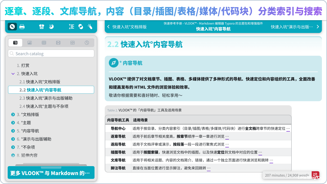Click the document title 快速参考手册 - VLOOK™ header text
This screenshot has height=184, width=327.
point(213,23)
